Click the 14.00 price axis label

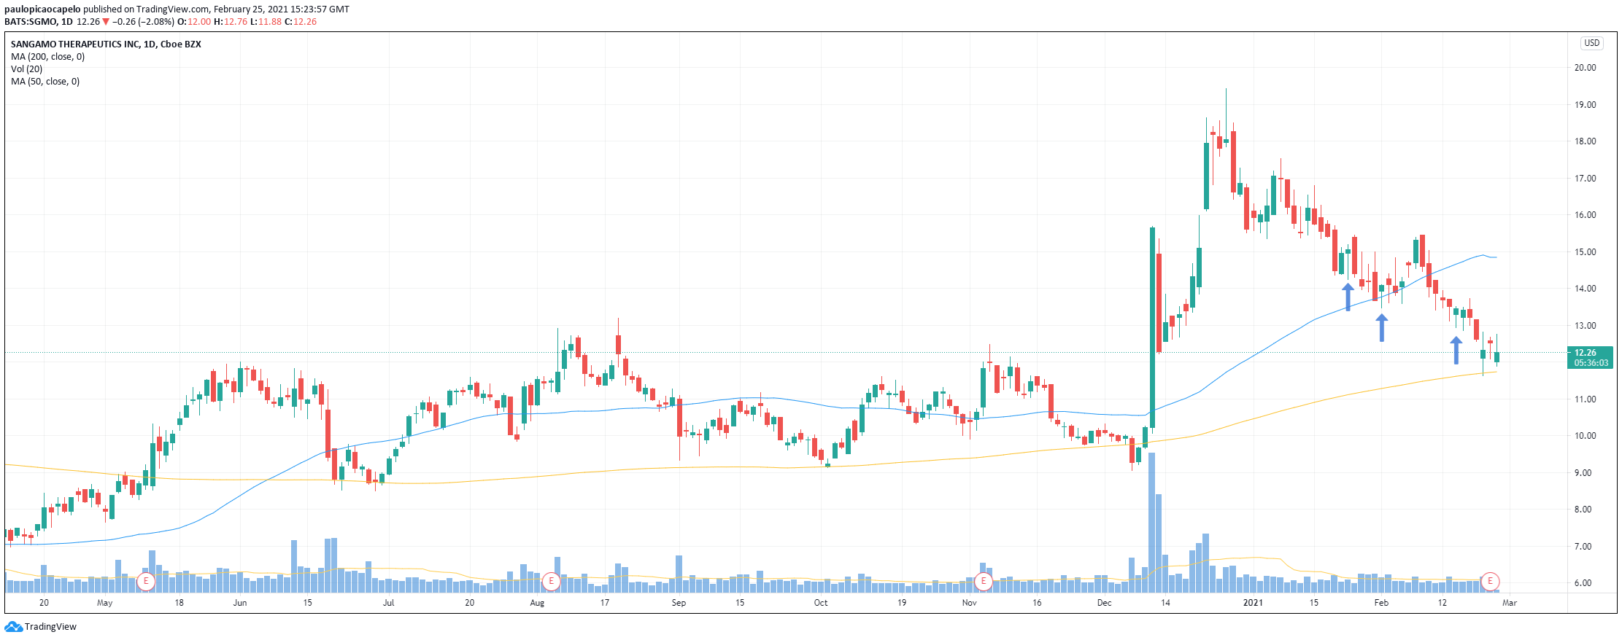[x=1585, y=289]
